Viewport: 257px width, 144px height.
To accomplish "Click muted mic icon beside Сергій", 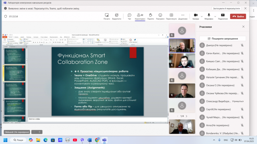I will [x=242, y=109].
